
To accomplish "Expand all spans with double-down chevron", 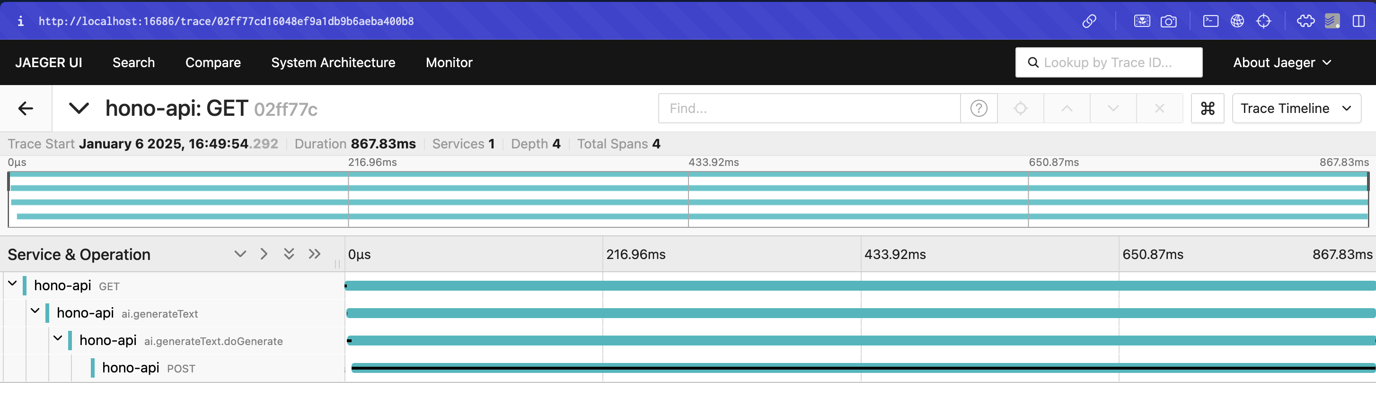I will pos(289,254).
